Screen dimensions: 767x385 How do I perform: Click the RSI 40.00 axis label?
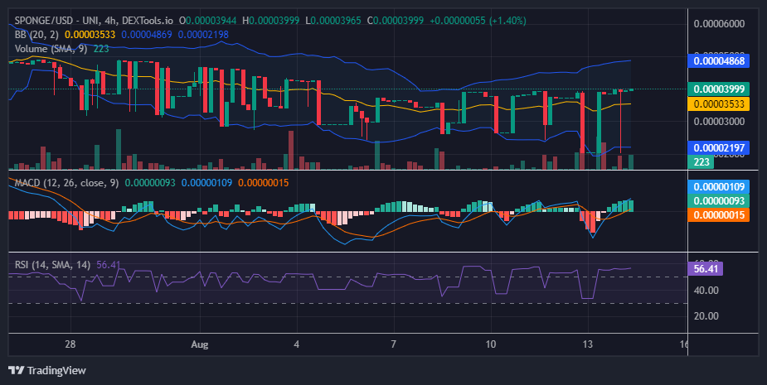[x=706, y=291]
